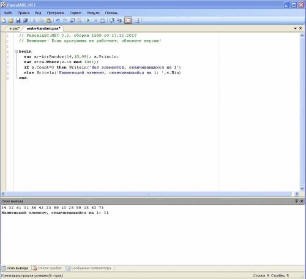Create a new file with the toolbar icon

[x=4, y=20]
